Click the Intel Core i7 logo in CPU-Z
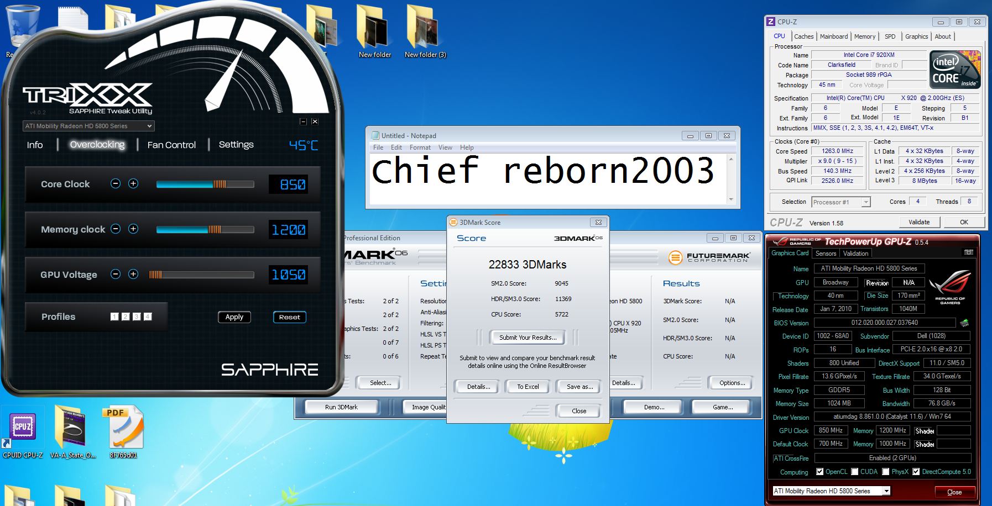992x506 pixels. pyautogui.click(x=955, y=70)
